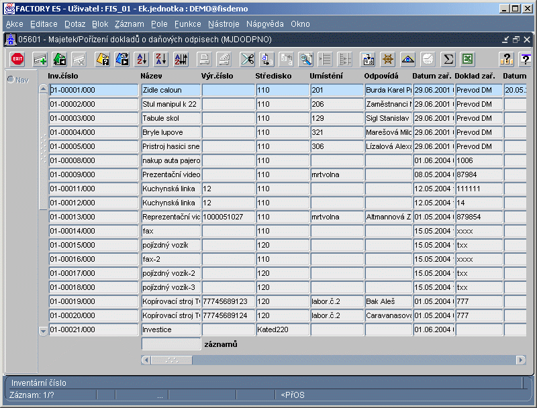Image resolution: width=537 pixels, height=408 pixels.
Task: Click the Odpovídá cell 'Bak Aleš'
Action: (389, 301)
